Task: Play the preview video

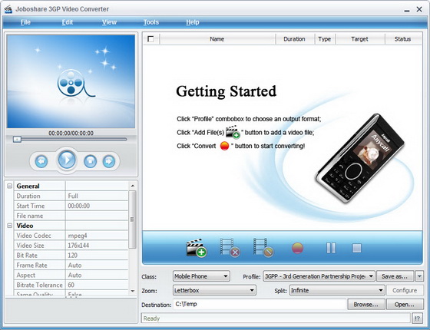Action: click(x=67, y=160)
